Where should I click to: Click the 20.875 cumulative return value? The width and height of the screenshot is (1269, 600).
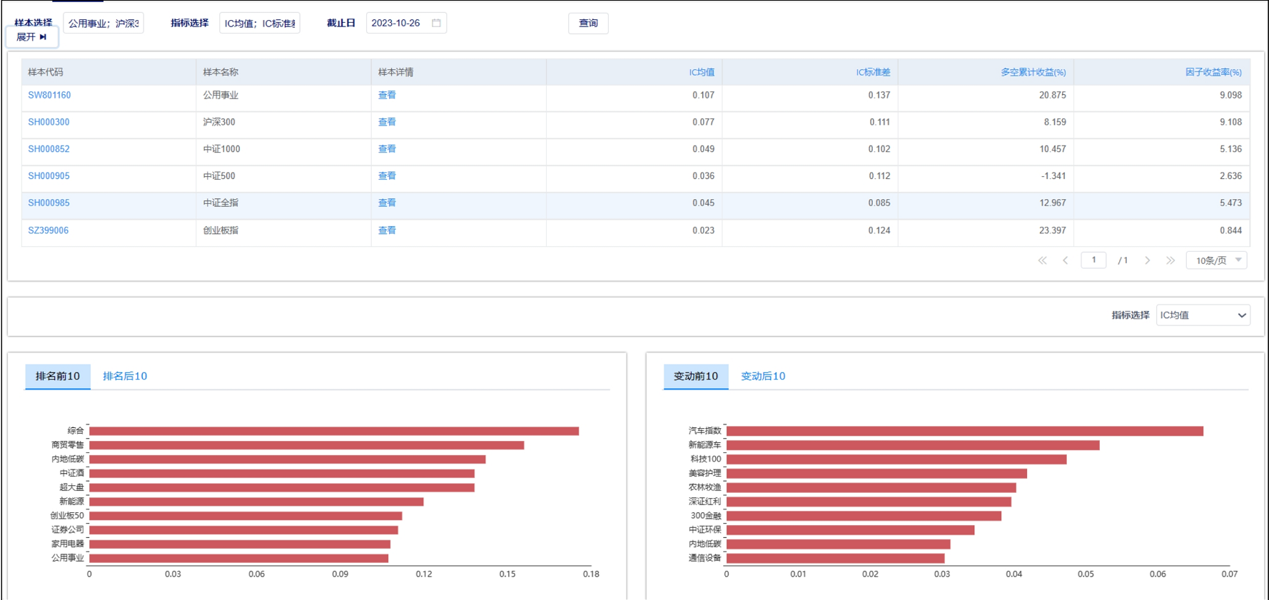(1053, 95)
